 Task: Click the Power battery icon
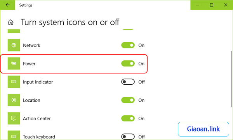click(14, 63)
